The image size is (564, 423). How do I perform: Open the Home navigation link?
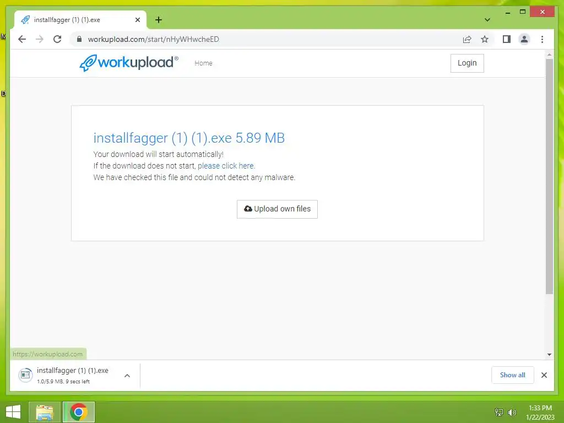point(204,63)
